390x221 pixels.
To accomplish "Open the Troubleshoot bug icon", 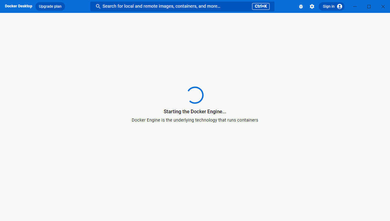I will (x=301, y=6).
